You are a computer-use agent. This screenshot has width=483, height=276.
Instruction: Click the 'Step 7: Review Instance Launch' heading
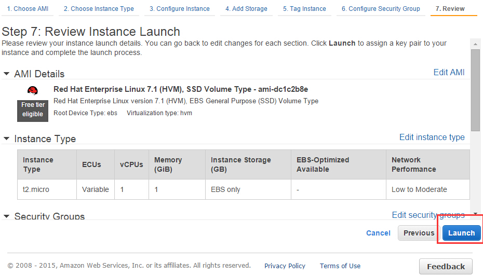coord(91,32)
